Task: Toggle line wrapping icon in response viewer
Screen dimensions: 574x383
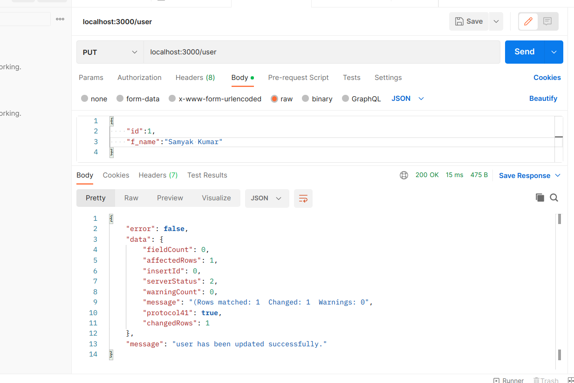Action: [303, 198]
